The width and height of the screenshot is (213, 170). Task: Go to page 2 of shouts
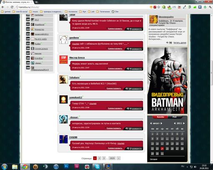pos(99,158)
